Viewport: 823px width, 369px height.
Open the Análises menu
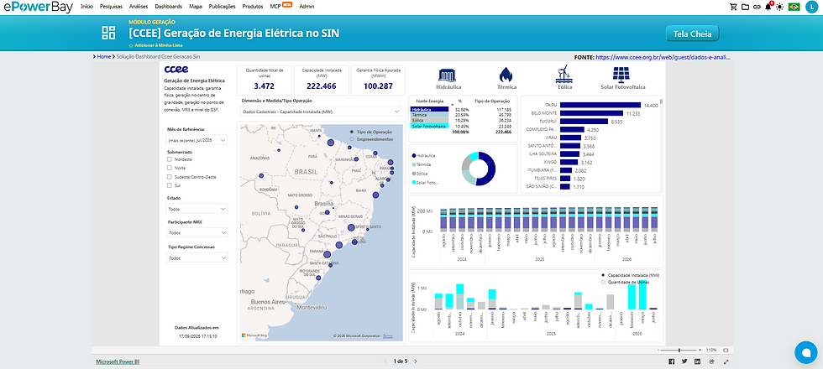coord(139,7)
